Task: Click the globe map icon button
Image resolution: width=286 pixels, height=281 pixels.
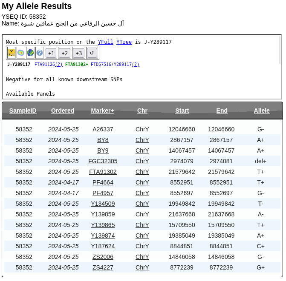Action: 30,53
